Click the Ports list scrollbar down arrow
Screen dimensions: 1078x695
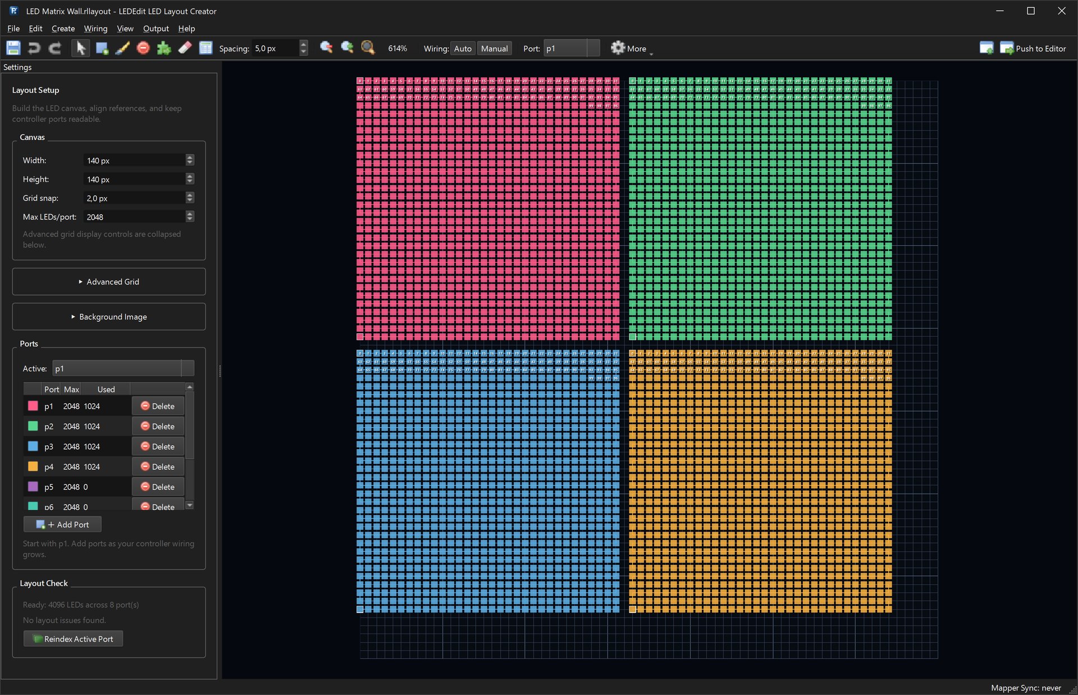[x=190, y=505]
